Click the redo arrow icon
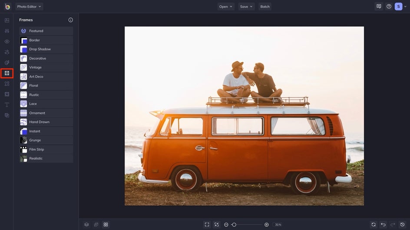410x230 pixels. [393, 224]
